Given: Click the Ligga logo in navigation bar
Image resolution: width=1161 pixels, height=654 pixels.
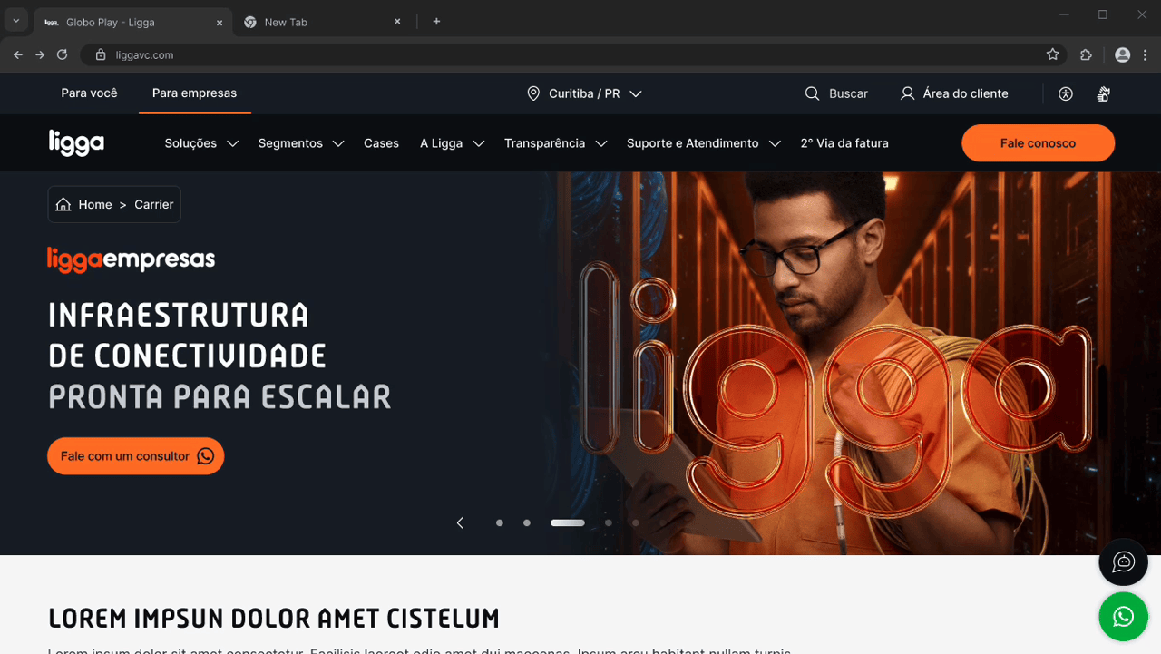Looking at the screenshot, I should 76,142.
